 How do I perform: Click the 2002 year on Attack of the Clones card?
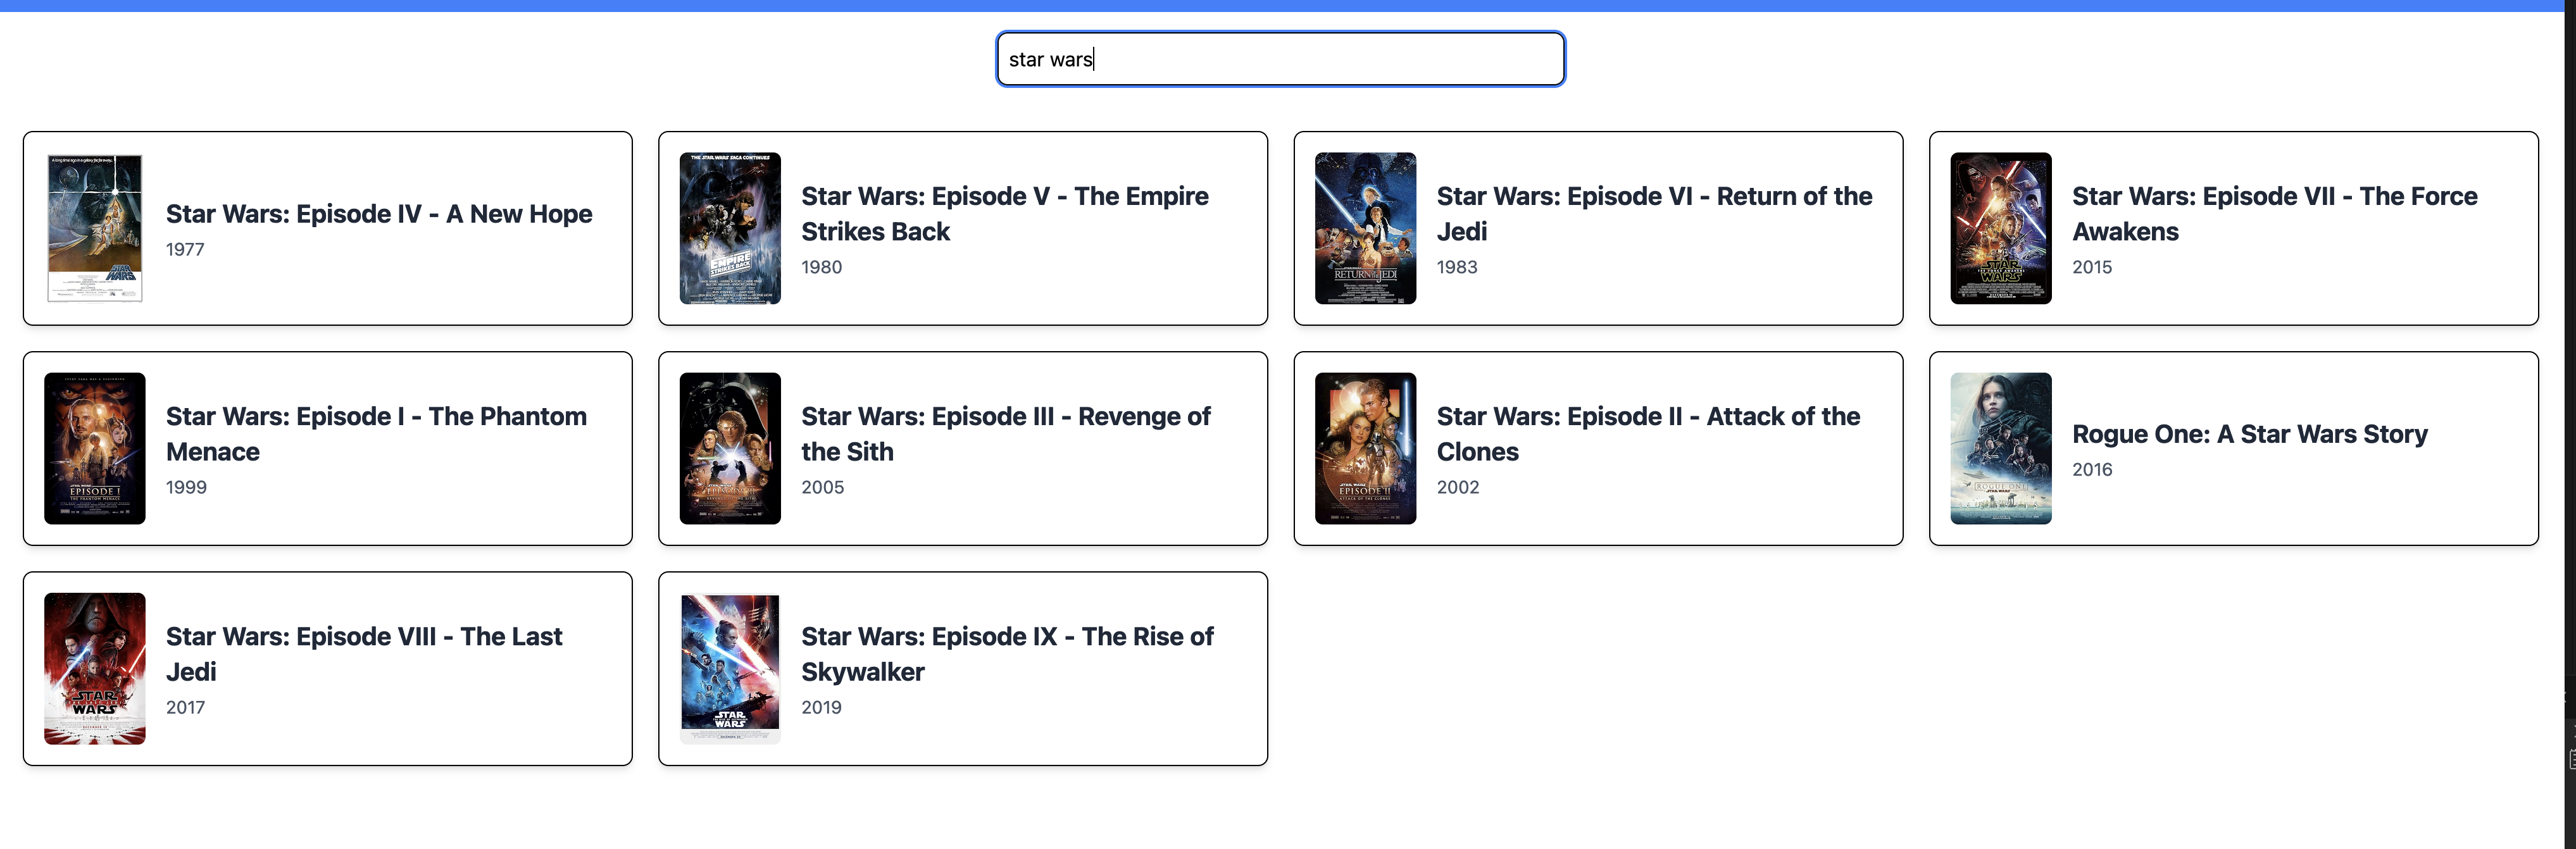pos(1457,487)
